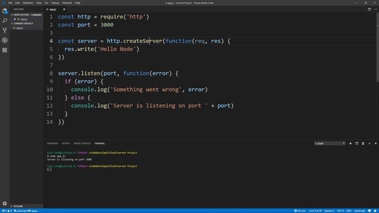The image size is (379, 213).
Task: Open the Go menu
Action: coord(46,3)
